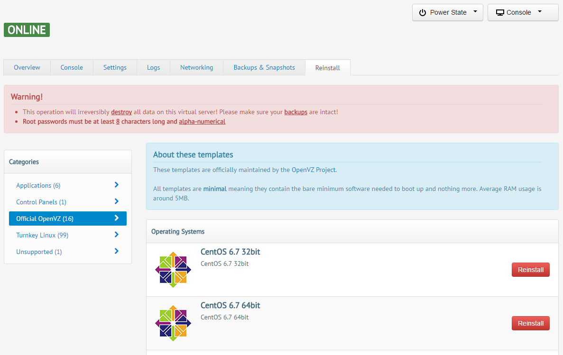Open the Power State dropdown caret

(x=475, y=12)
